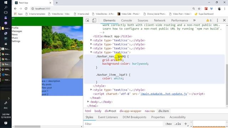Add a new style rule with plus

[186, 124]
